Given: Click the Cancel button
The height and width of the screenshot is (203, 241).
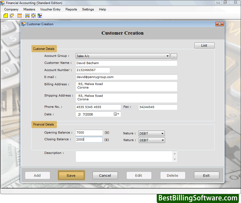Looking at the screenshot, I should [105, 175].
